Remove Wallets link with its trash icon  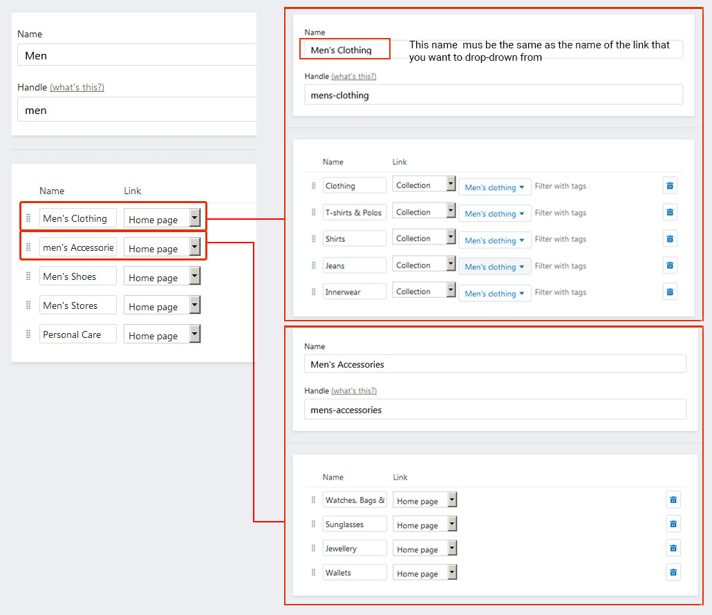click(673, 572)
